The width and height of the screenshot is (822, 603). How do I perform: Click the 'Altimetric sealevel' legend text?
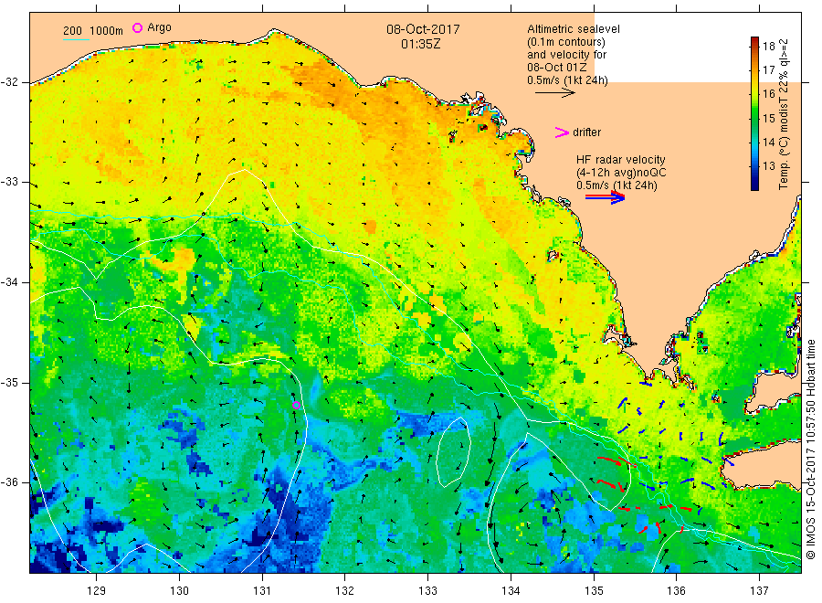coord(574,29)
